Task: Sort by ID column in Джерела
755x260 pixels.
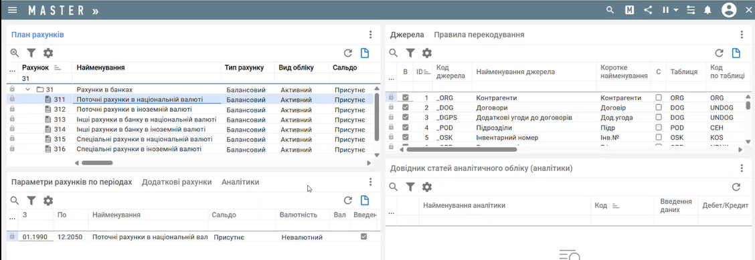Action: (x=427, y=72)
